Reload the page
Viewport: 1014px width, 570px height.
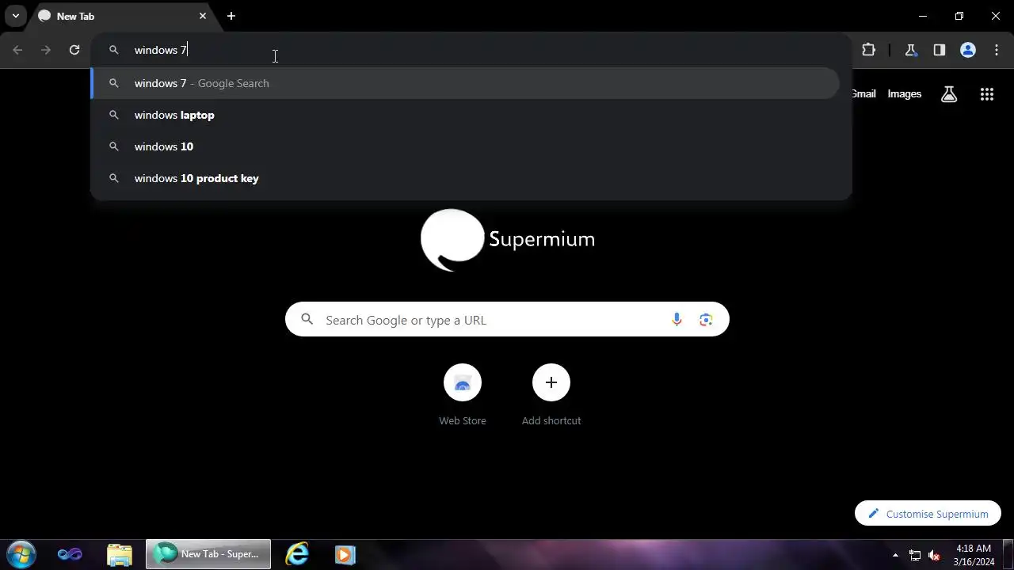pyautogui.click(x=74, y=50)
